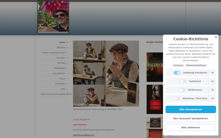The height and width of the screenshot is (138, 221).
Task: Open the Impressum link in cookie dialog
Action: pos(178,65)
